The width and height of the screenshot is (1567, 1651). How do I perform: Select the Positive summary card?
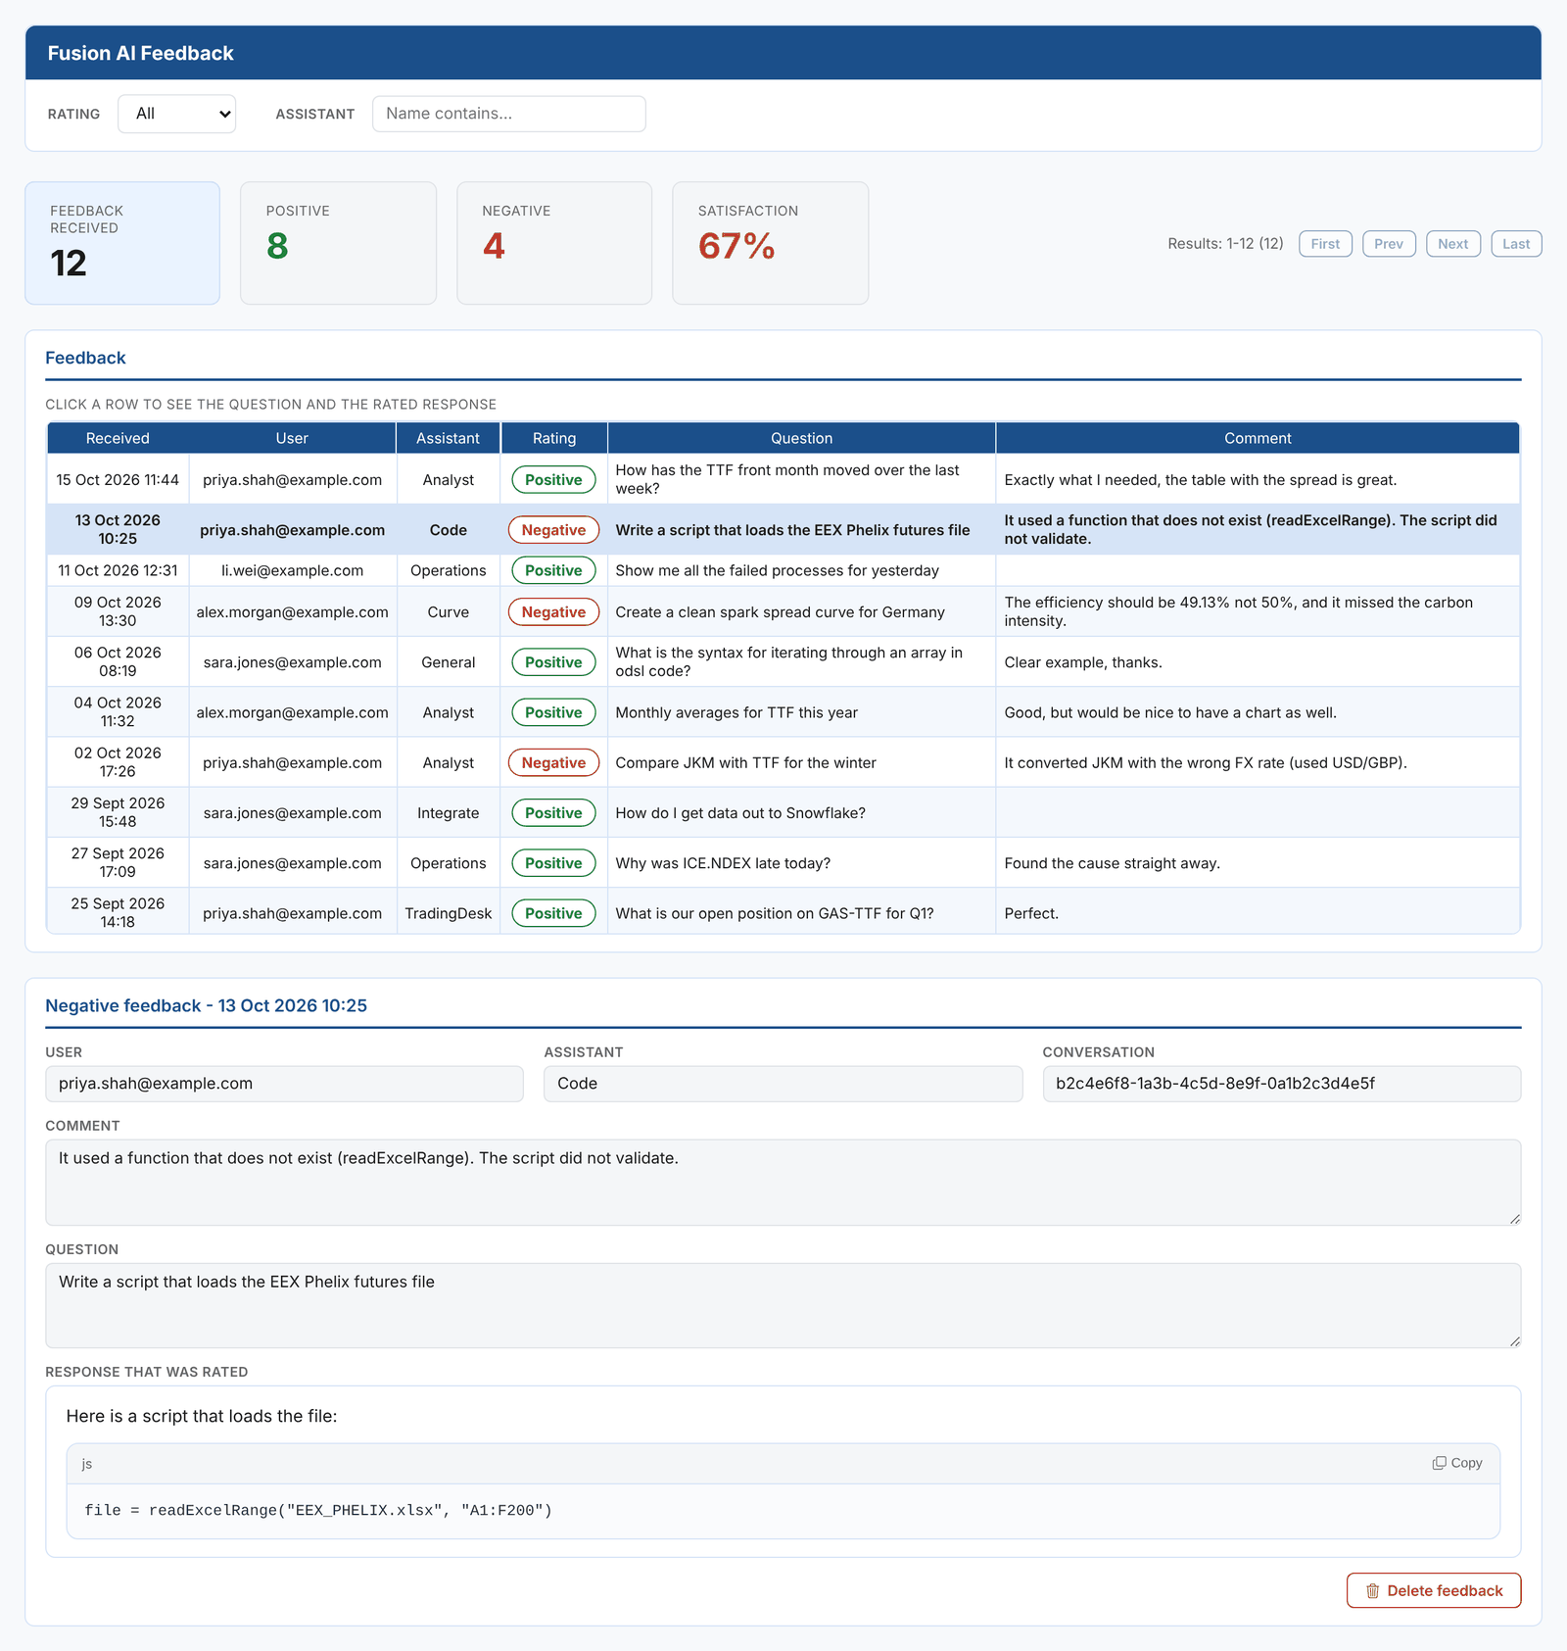pos(338,243)
